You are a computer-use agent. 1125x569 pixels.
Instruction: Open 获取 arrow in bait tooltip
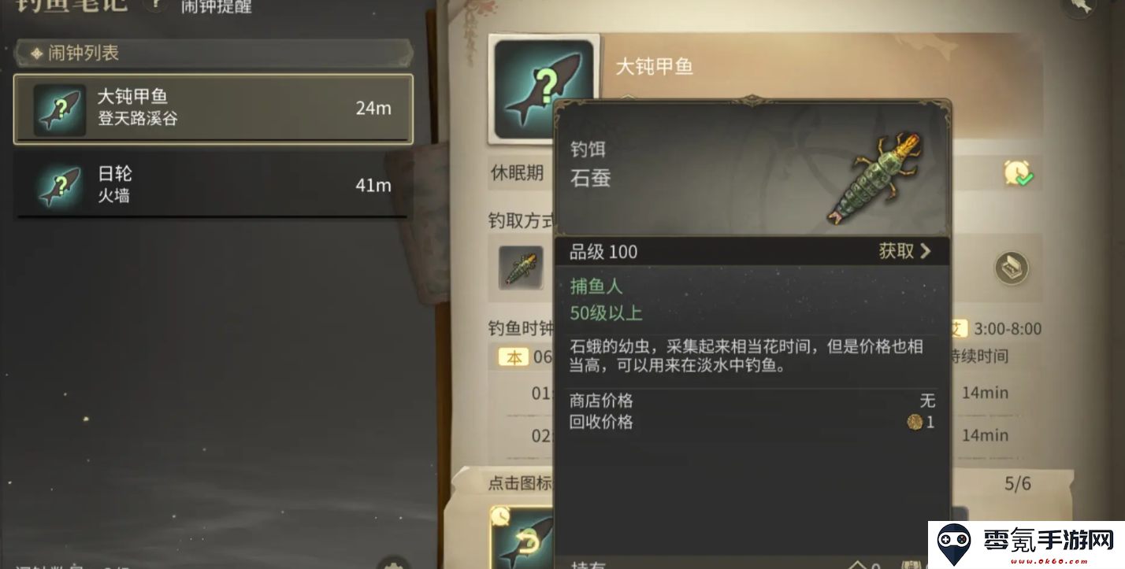[x=905, y=251]
